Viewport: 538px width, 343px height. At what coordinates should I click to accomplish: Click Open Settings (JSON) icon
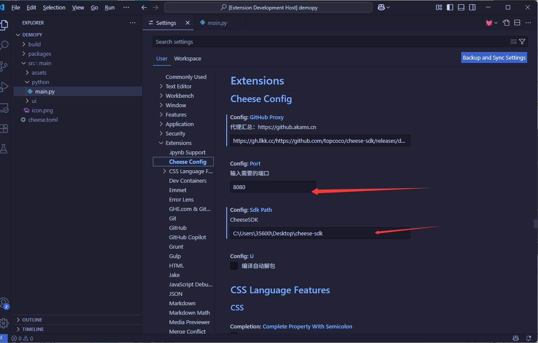506,23
